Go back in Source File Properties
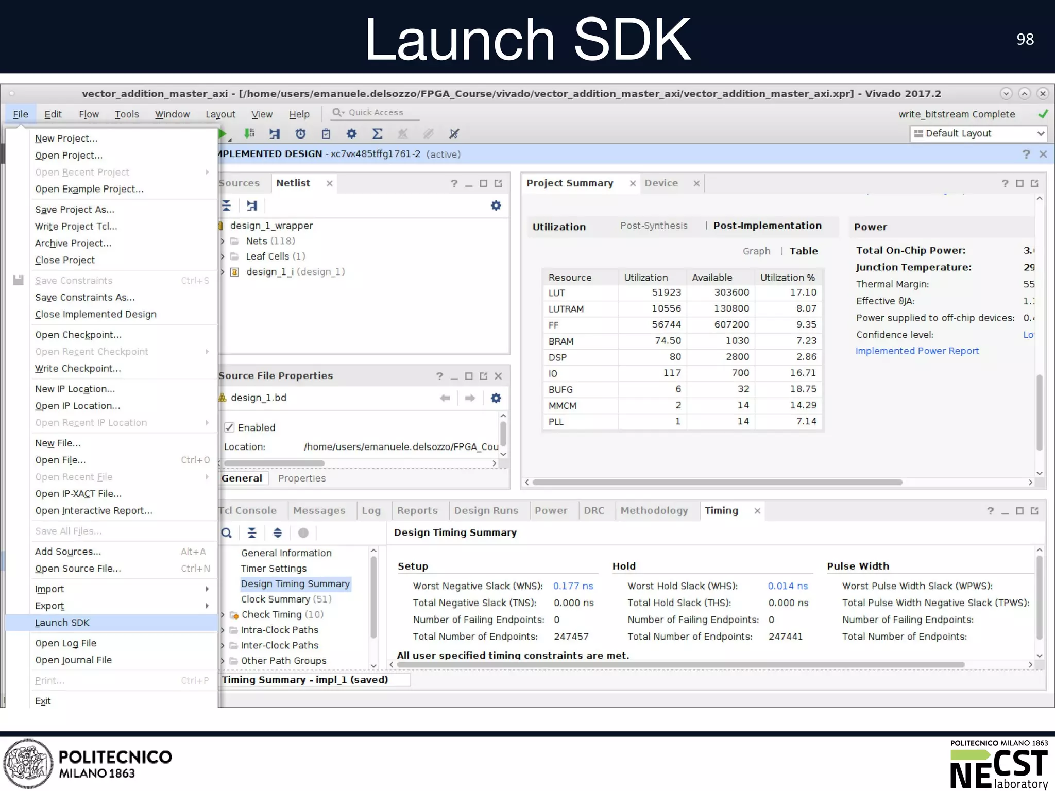The height and width of the screenshot is (791, 1055). [445, 398]
